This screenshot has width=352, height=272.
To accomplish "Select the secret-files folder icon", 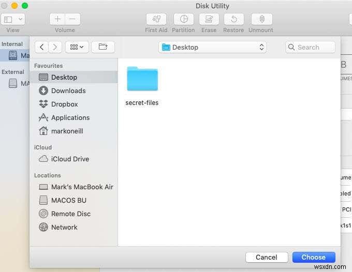I will [x=142, y=79].
